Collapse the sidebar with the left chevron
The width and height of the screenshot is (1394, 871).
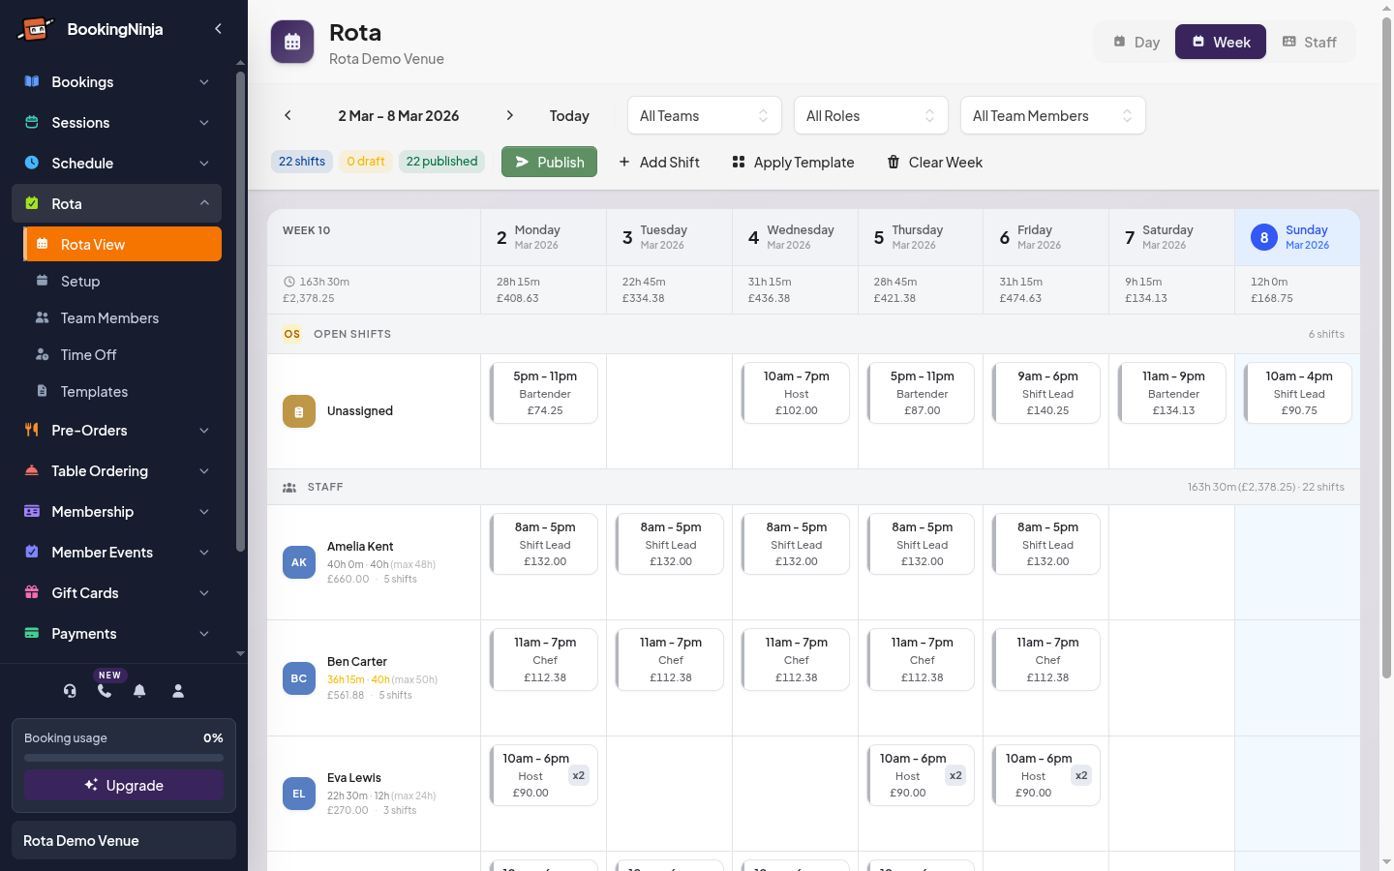[218, 29]
